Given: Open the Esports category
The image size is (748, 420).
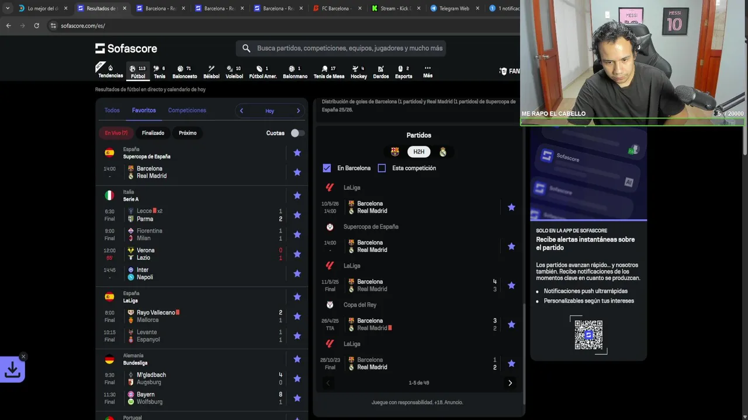Looking at the screenshot, I should point(403,71).
